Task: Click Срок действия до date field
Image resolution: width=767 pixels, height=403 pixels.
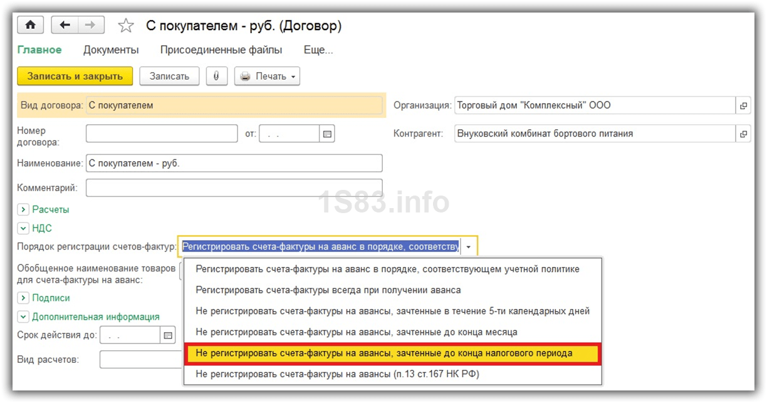Action: 130,335
